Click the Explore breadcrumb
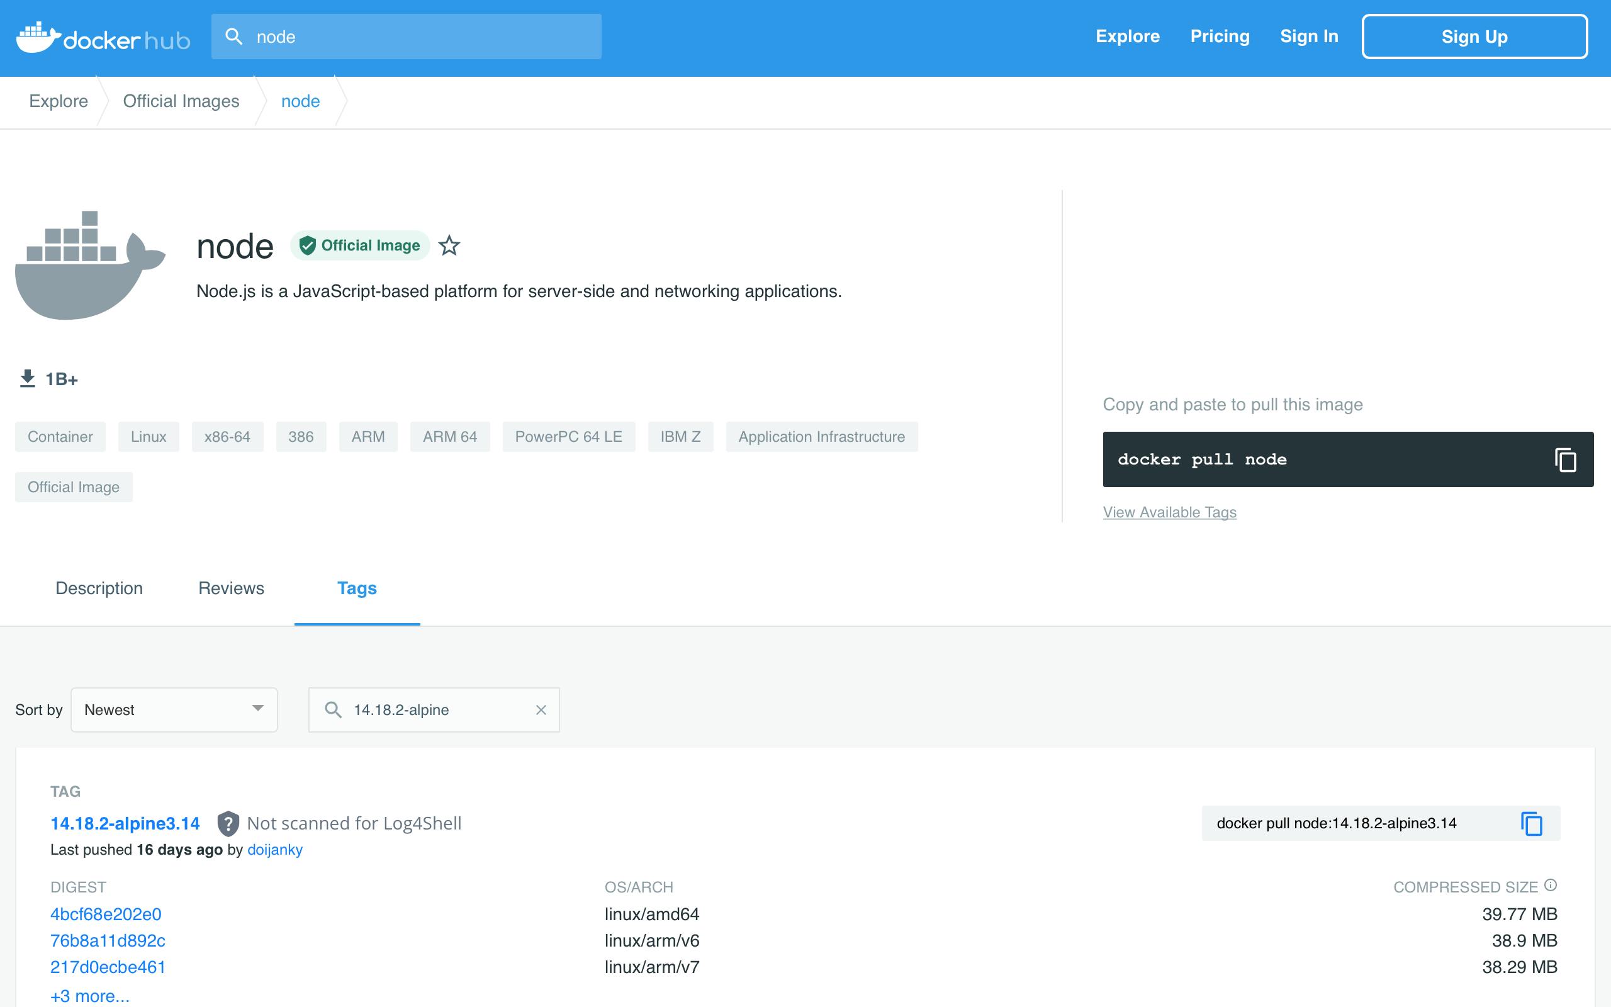 pos(59,101)
